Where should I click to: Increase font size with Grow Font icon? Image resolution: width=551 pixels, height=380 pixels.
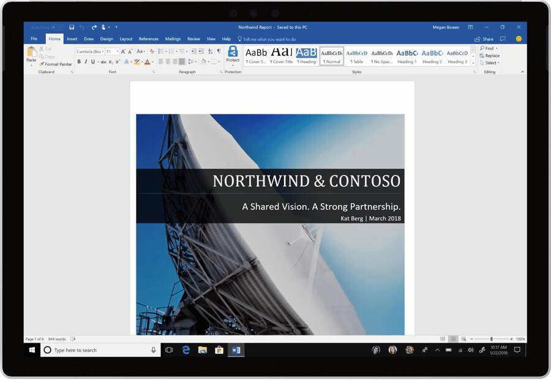[123, 51]
